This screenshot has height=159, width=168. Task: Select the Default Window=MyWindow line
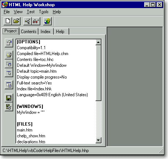[x=42, y=65]
